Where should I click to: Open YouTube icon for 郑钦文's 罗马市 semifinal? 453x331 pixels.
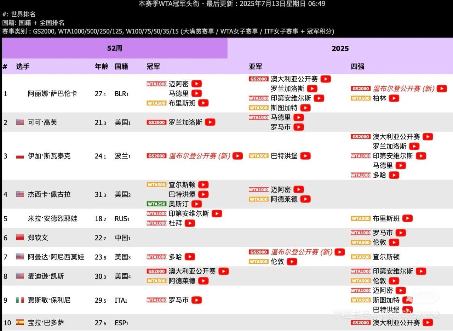(401, 233)
